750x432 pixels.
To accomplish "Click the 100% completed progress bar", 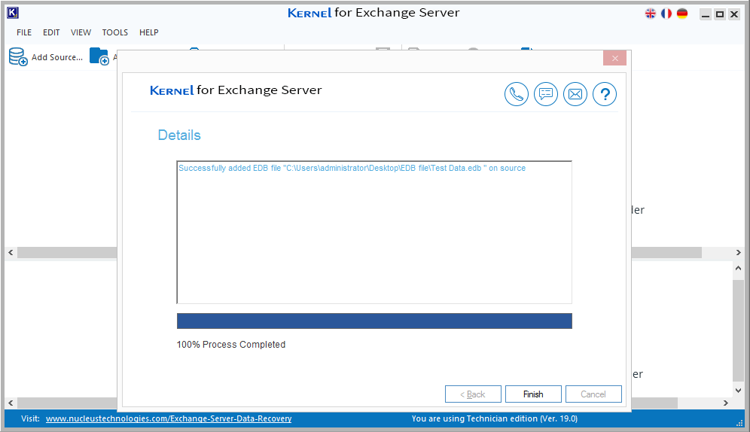I will pos(374,321).
